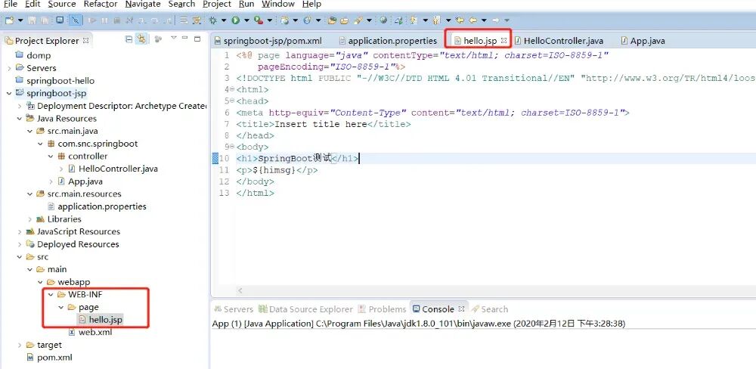Viewport: 756px width, 369px height.
Task: Click the Suspend debug icon
Action: click(104, 20)
